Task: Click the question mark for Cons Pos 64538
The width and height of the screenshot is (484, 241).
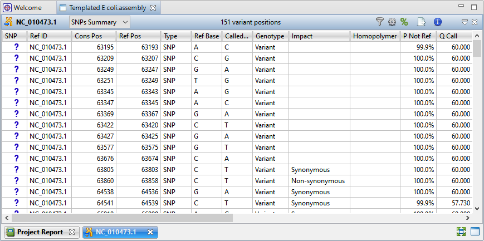Action: pyautogui.click(x=16, y=191)
